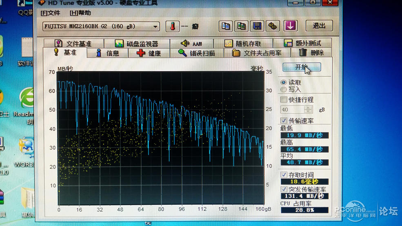The height and width of the screenshot is (226, 402).
Task: Maximize the HD Tune window
Action: (313, 2)
